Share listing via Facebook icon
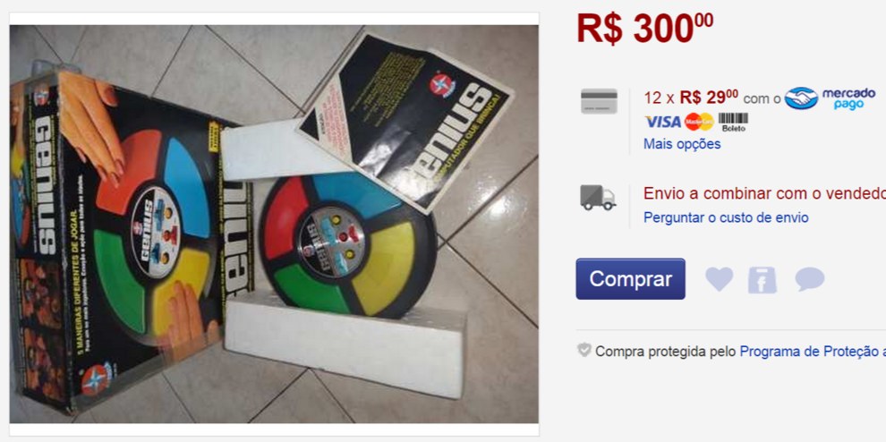Image resolution: width=886 pixels, height=442 pixels. pyautogui.click(x=762, y=280)
